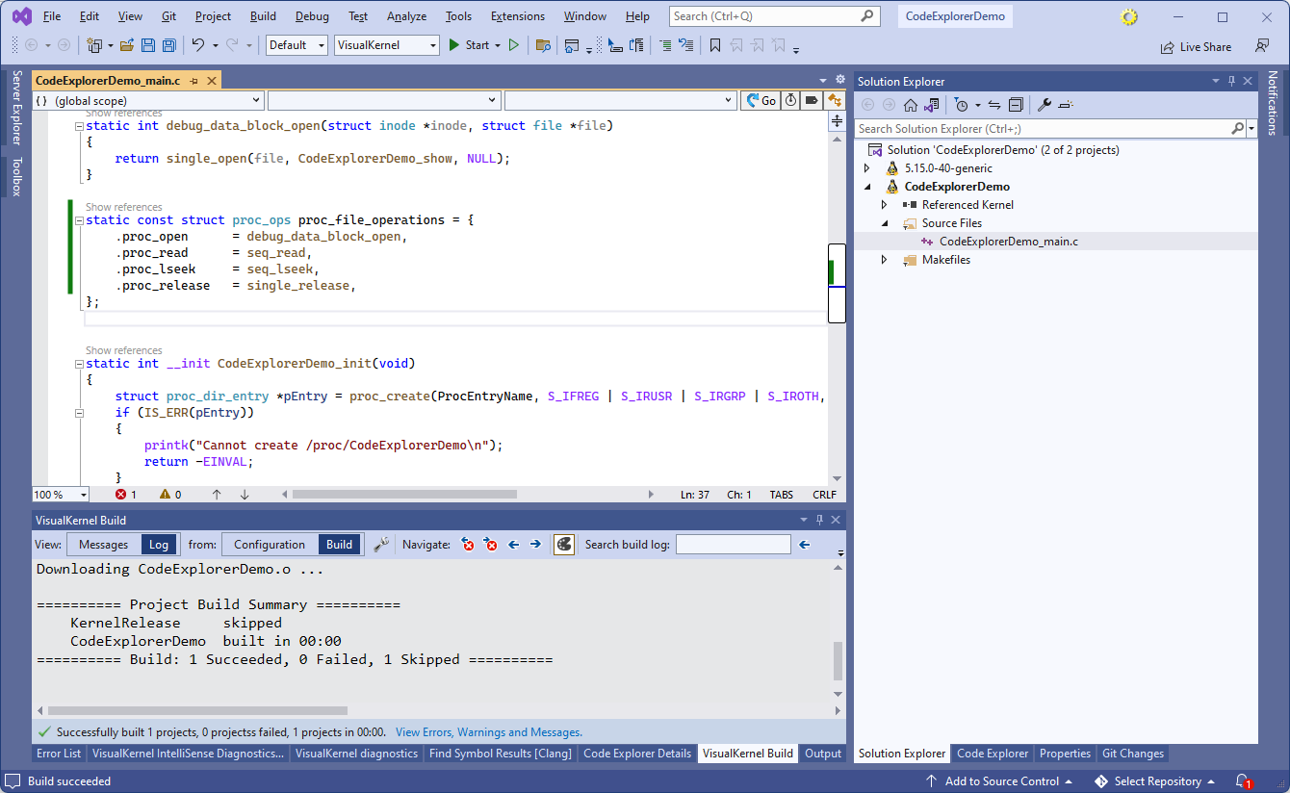1290x793 pixels.
Task: Click Add to Source Control
Action: (x=999, y=781)
